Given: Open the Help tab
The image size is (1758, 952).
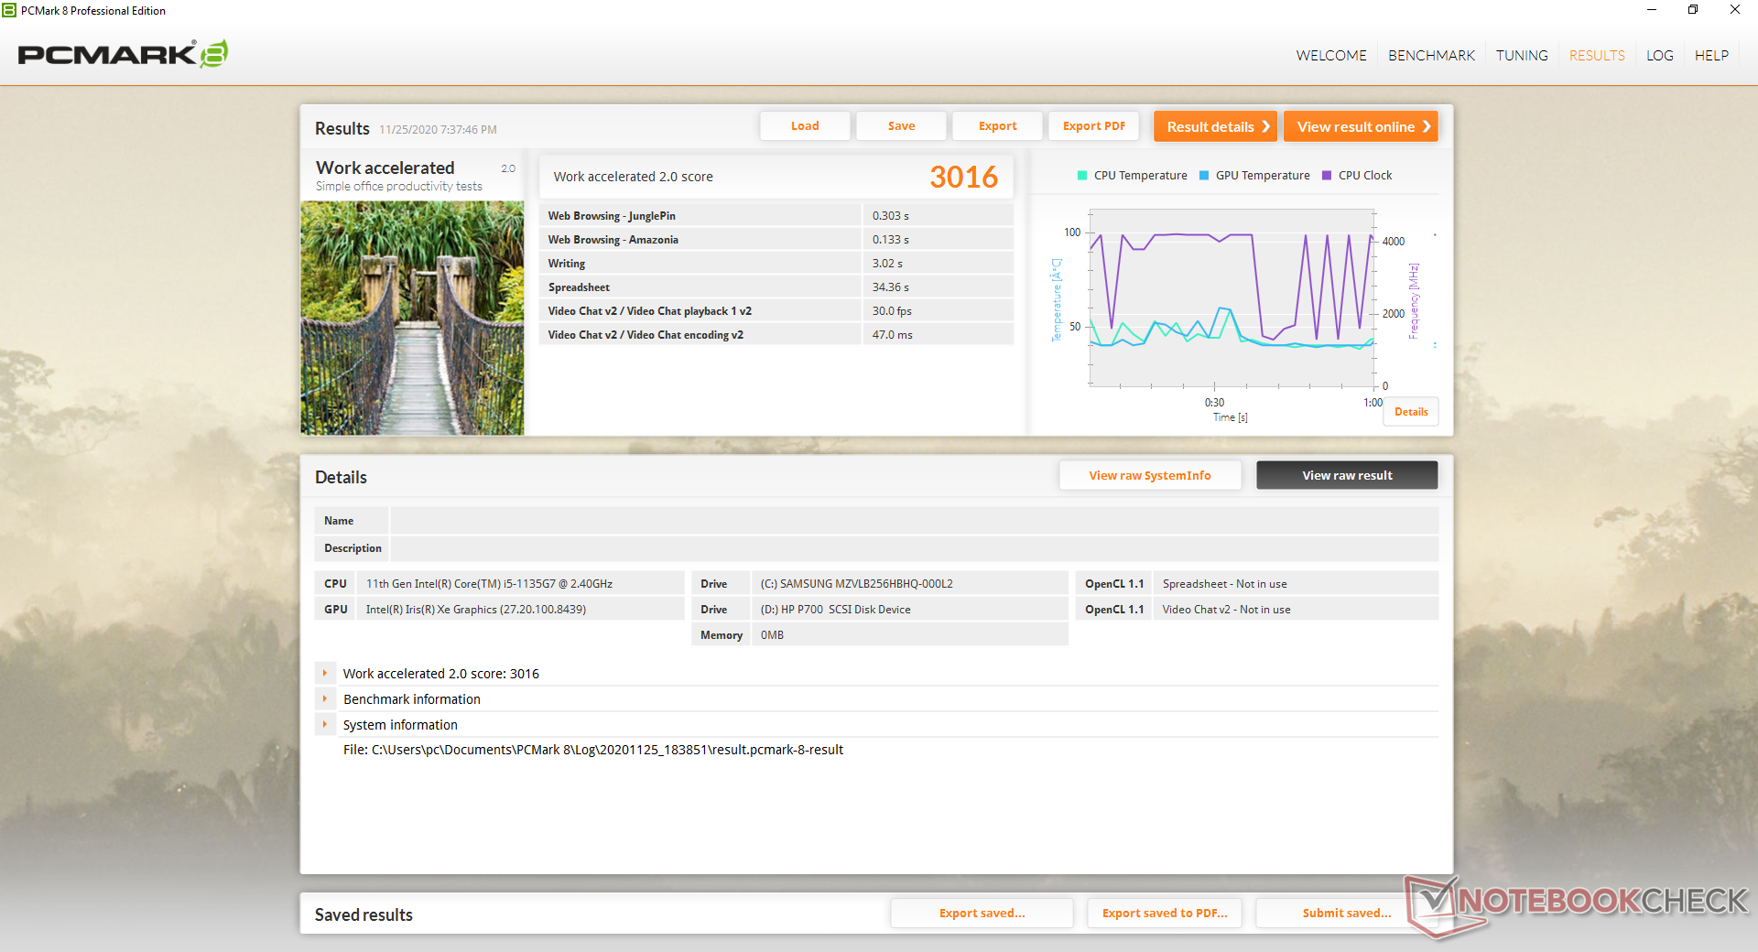Looking at the screenshot, I should point(1711,56).
